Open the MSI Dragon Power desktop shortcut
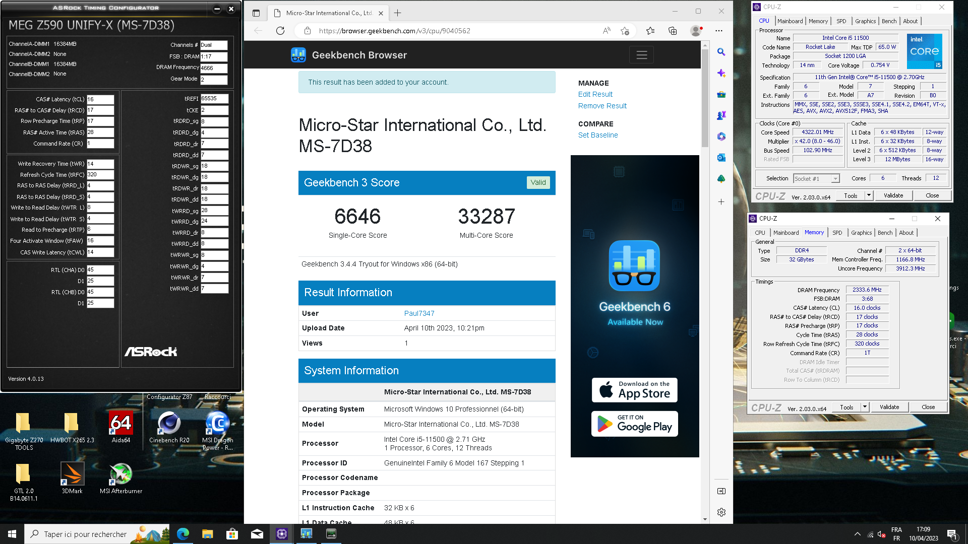 click(218, 431)
